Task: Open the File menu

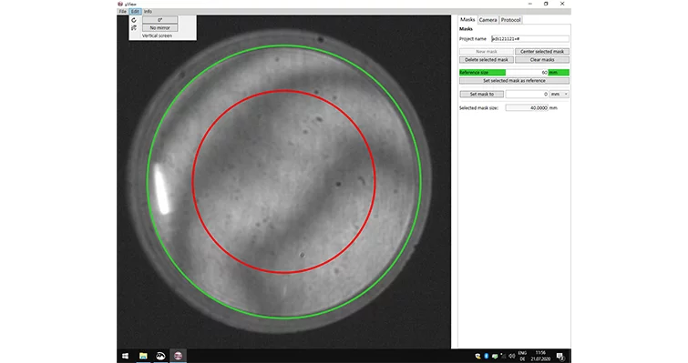Action: pyautogui.click(x=123, y=12)
